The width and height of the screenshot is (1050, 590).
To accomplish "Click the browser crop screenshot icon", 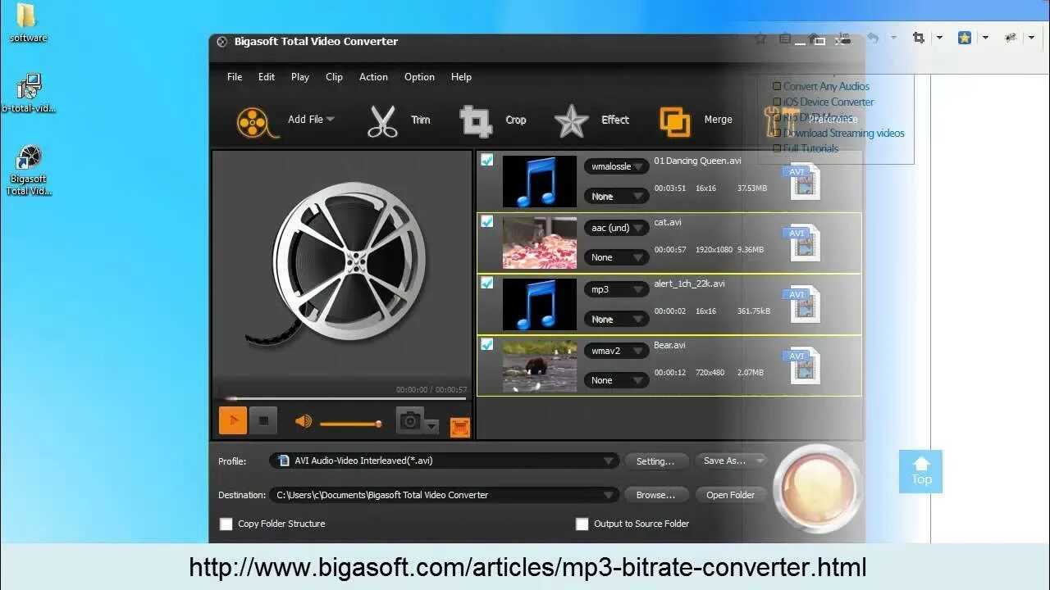I will click(x=918, y=38).
